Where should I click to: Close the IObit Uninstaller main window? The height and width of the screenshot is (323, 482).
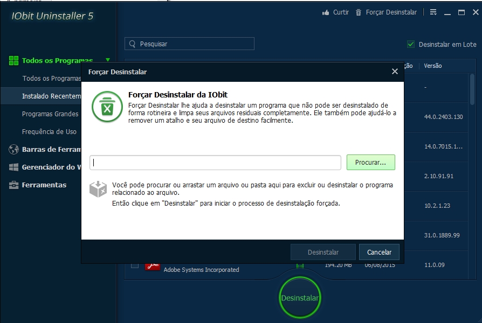click(476, 12)
